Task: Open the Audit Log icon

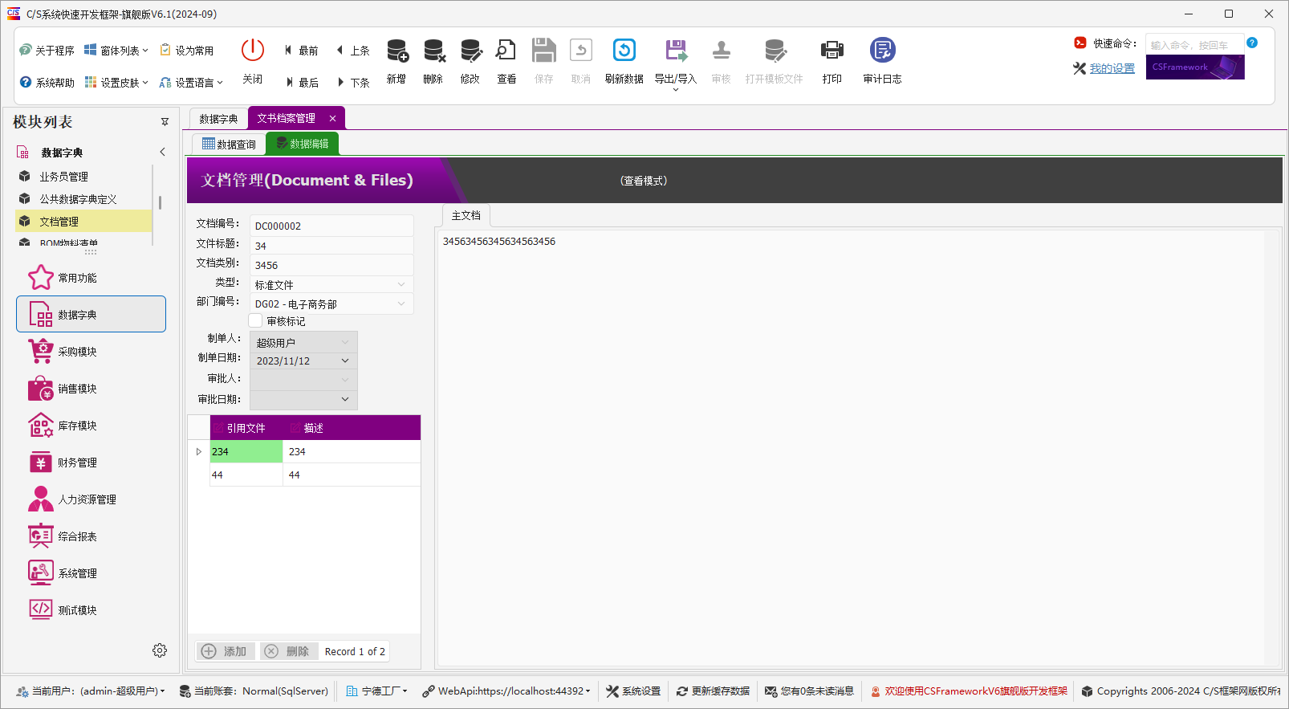Action: click(x=882, y=51)
